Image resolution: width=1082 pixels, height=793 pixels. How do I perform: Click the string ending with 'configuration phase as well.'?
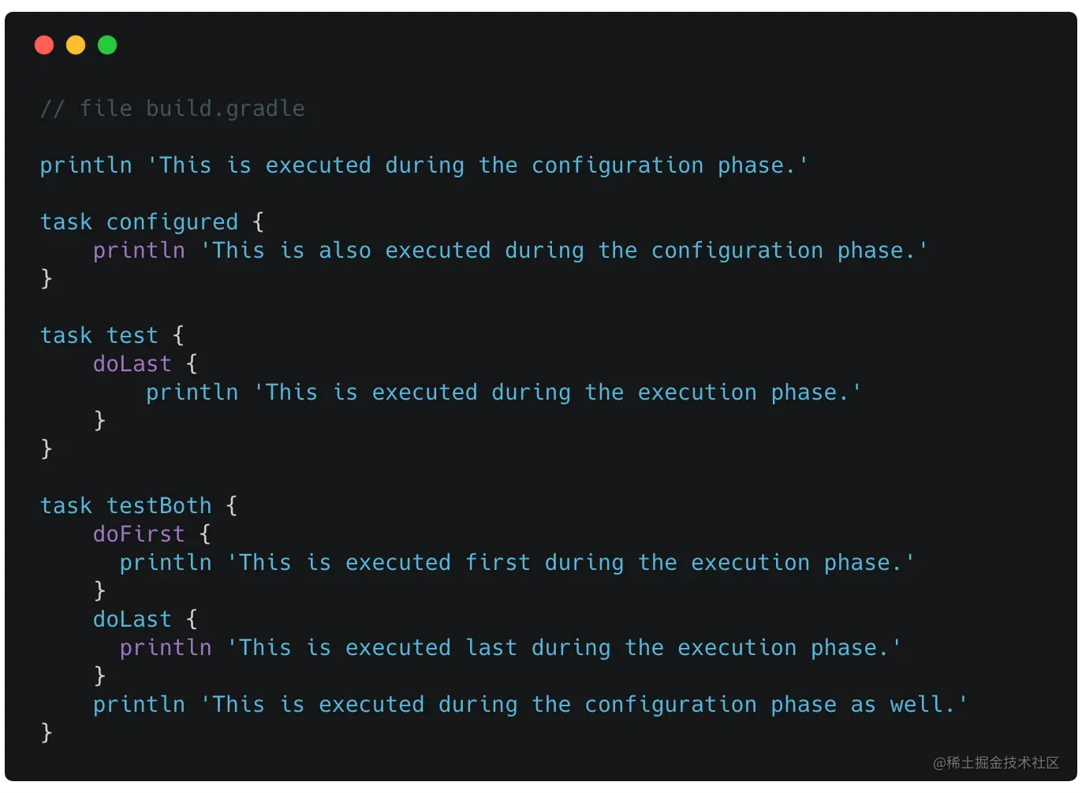pos(584,705)
